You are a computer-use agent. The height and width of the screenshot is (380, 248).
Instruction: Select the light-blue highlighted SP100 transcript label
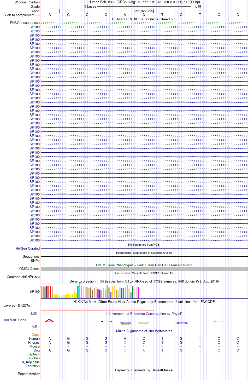pyautogui.click(x=35, y=31)
